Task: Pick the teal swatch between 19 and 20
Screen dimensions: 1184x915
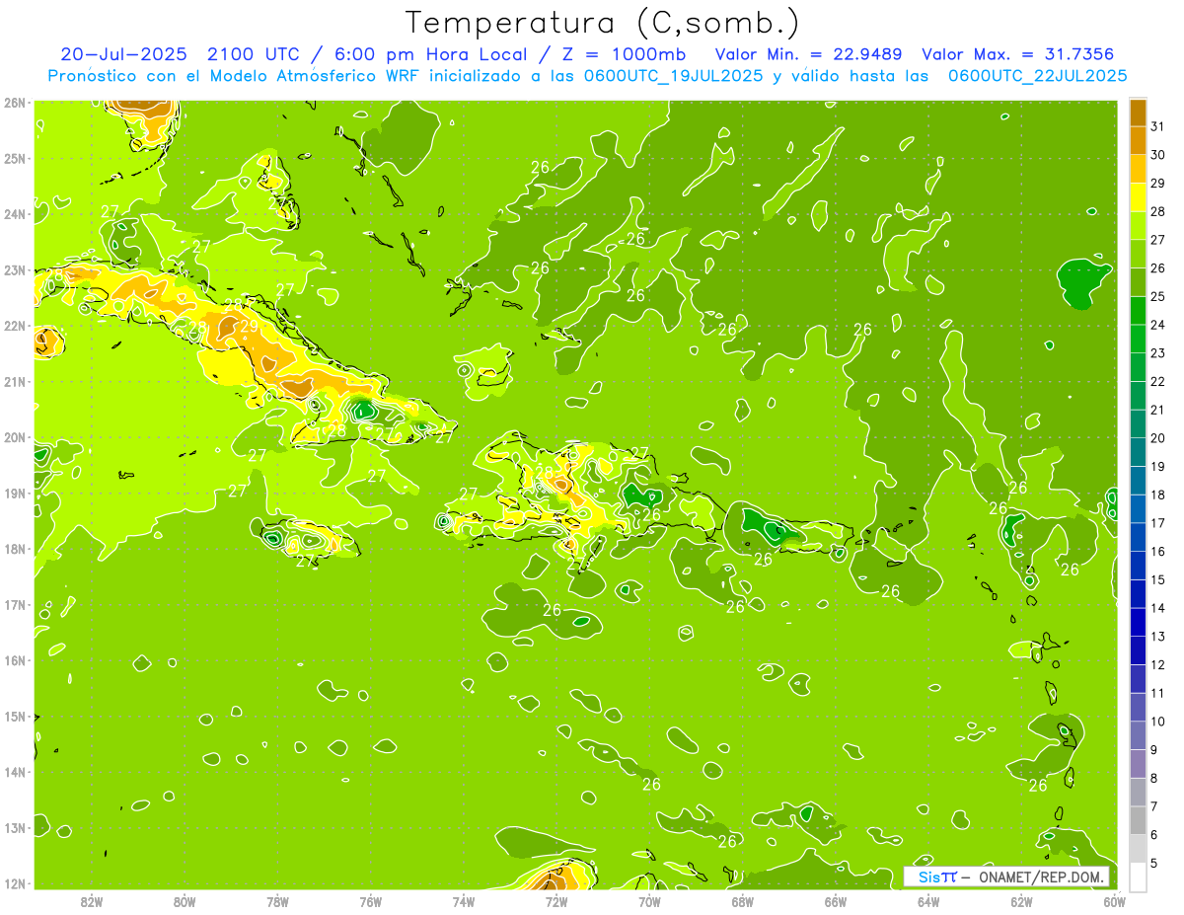Action: [1138, 452]
